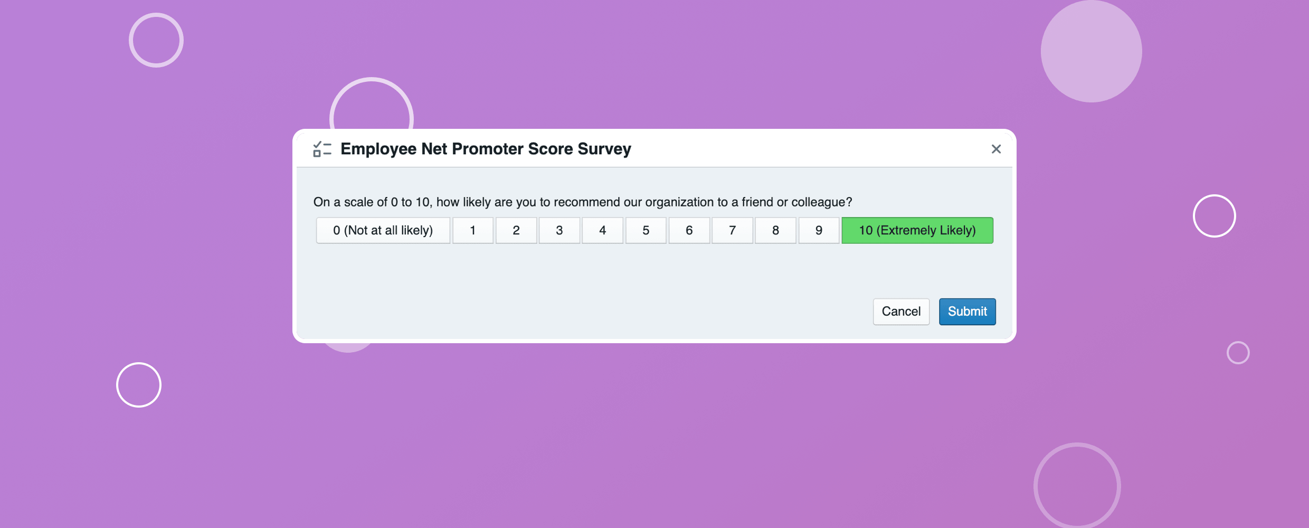Viewport: 1309px width, 528px height.
Task: Click the survey checklist icon in header
Action: coord(322,149)
